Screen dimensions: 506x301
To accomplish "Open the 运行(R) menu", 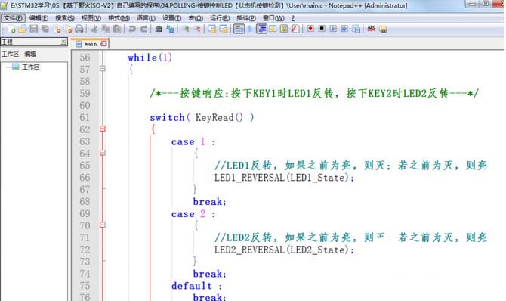I will click(x=220, y=18).
